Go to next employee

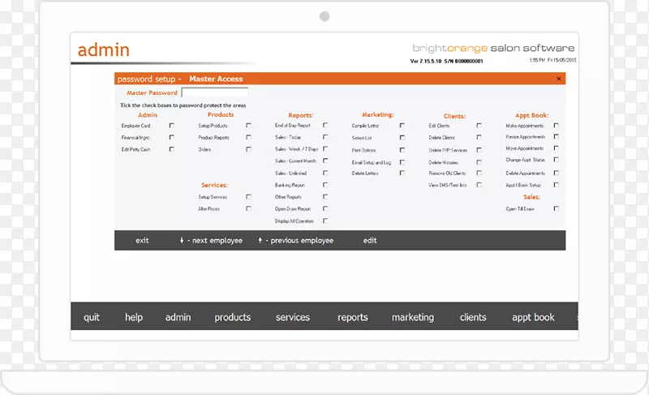point(210,241)
